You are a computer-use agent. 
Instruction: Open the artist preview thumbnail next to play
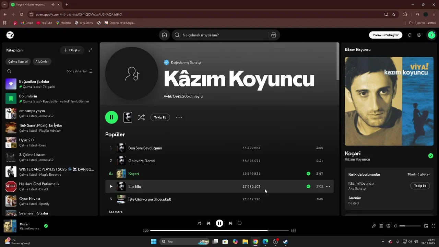tap(128, 117)
